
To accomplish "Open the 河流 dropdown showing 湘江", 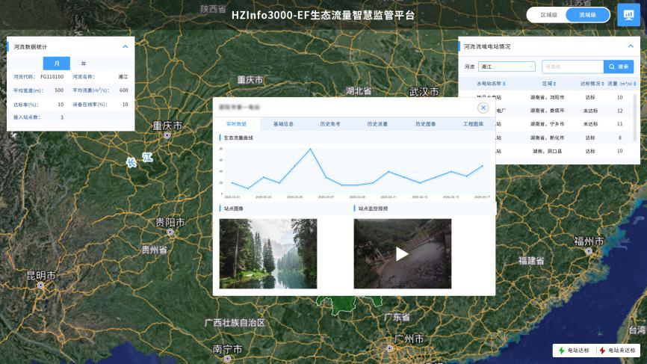I will 507,67.
